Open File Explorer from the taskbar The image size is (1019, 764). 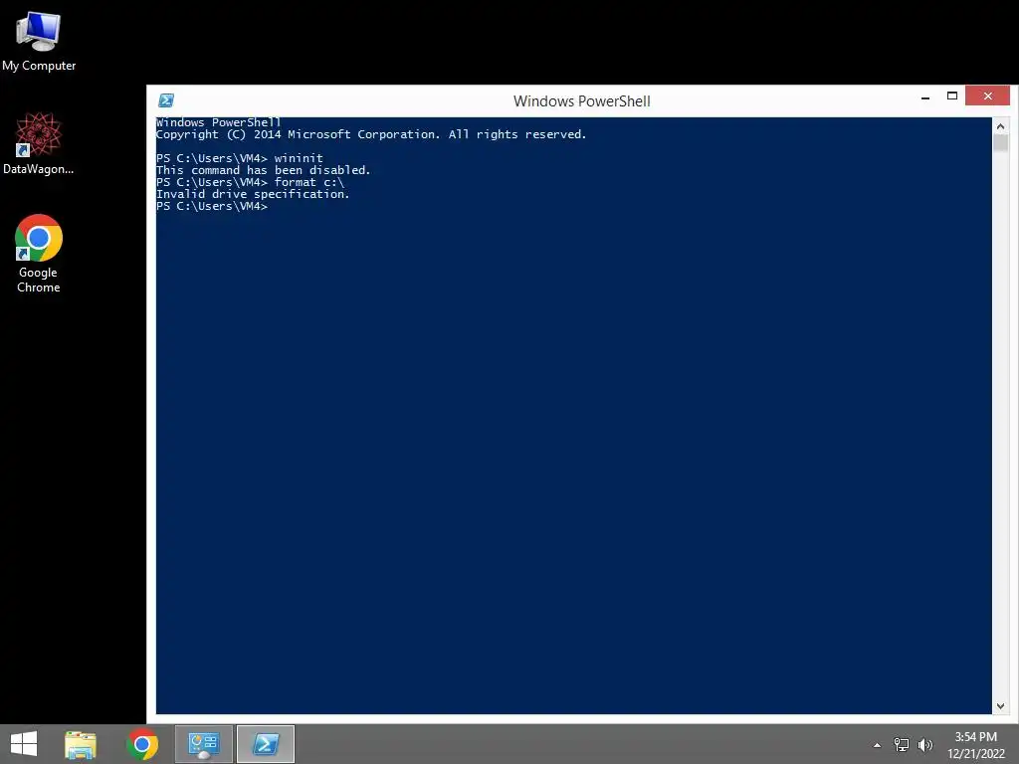tap(81, 744)
